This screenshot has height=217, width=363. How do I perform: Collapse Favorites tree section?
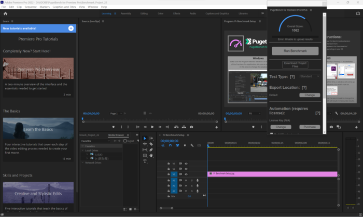(x=82, y=146)
